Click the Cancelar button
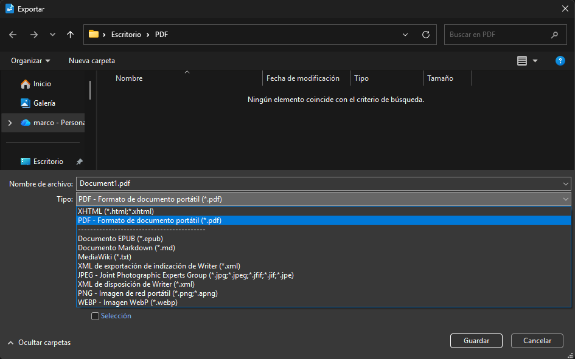The width and height of the screenshot is (575, 359). (537, 341)
